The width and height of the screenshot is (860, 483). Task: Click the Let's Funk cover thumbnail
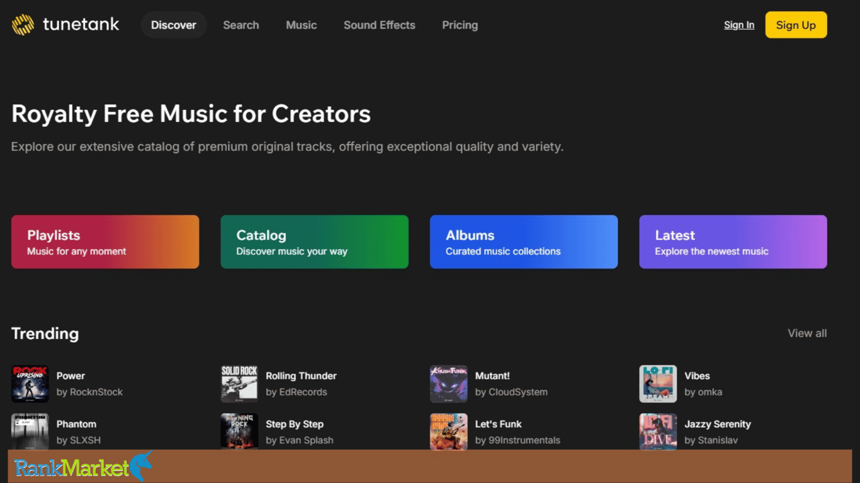[449, 431]
